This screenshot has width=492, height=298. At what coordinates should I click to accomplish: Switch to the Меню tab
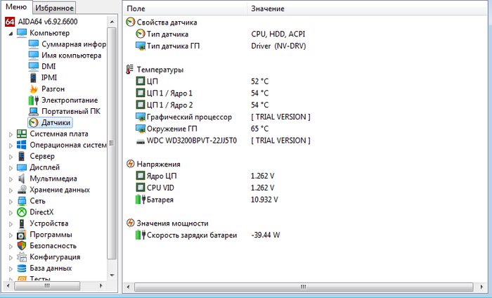pyautogui.click(x=16, y=7)
